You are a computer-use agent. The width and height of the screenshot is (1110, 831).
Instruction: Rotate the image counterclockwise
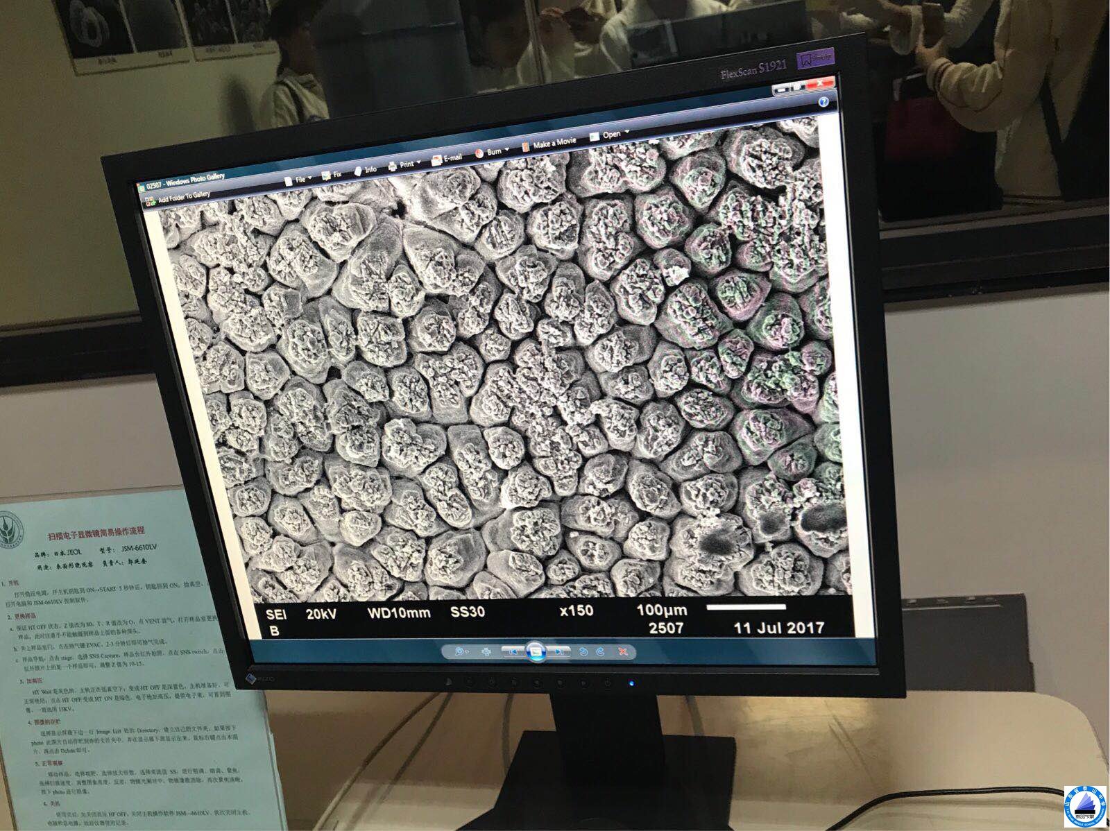tap(583, 651)
